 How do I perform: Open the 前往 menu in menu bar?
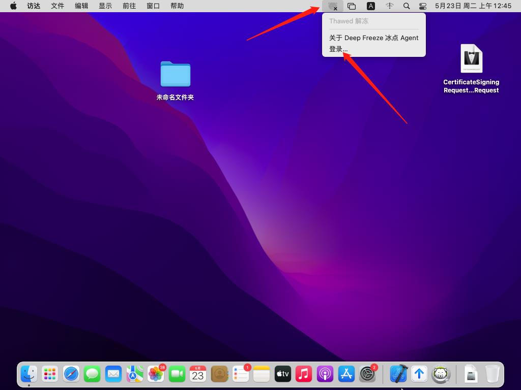pyautogui.click(x=129, y=6)
